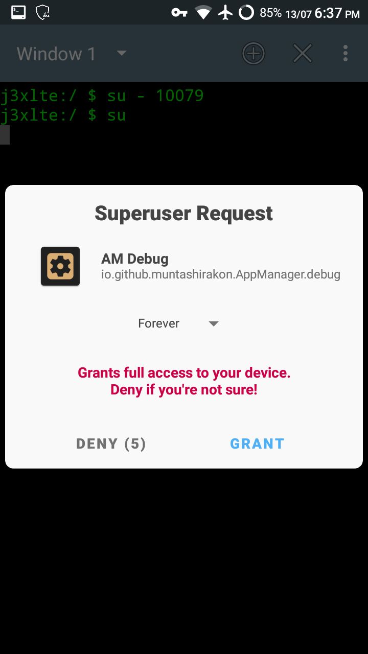Close the current terminal window with X icon
Screen dimensions: 368x654
(x=303, y=53)
